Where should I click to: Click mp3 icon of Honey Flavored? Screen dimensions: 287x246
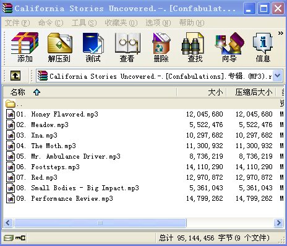(11, 114)
